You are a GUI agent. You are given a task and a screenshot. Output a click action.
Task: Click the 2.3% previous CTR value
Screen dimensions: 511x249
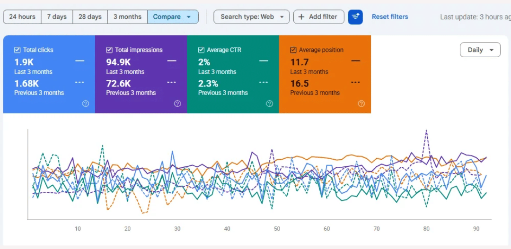(x=208, y=84)
